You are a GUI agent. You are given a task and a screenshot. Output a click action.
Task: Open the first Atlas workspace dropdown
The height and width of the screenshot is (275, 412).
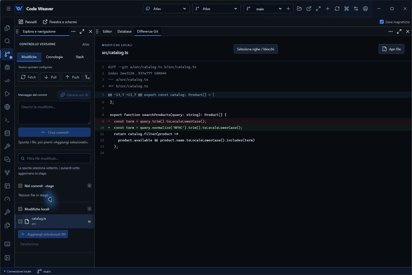166,9
